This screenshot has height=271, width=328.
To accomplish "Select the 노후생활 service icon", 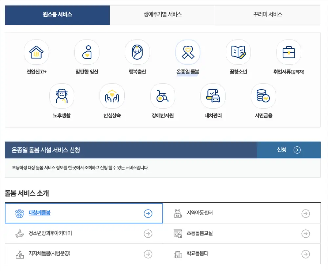I will (x=62, y=96).
